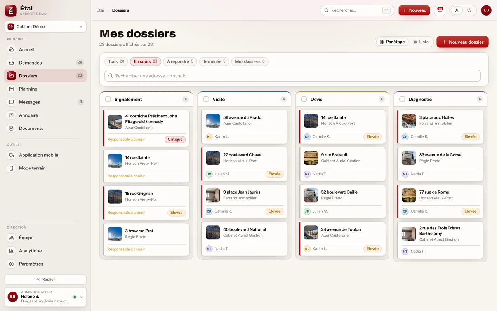
Task: Click the Documents file icon
Action: click(x=12, y=128)
